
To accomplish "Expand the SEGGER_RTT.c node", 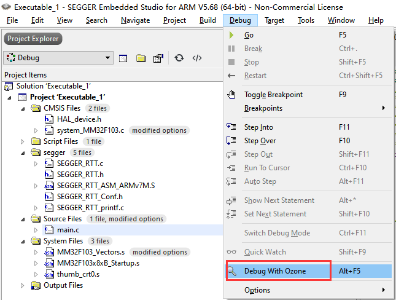I will (x=36, y=164).
